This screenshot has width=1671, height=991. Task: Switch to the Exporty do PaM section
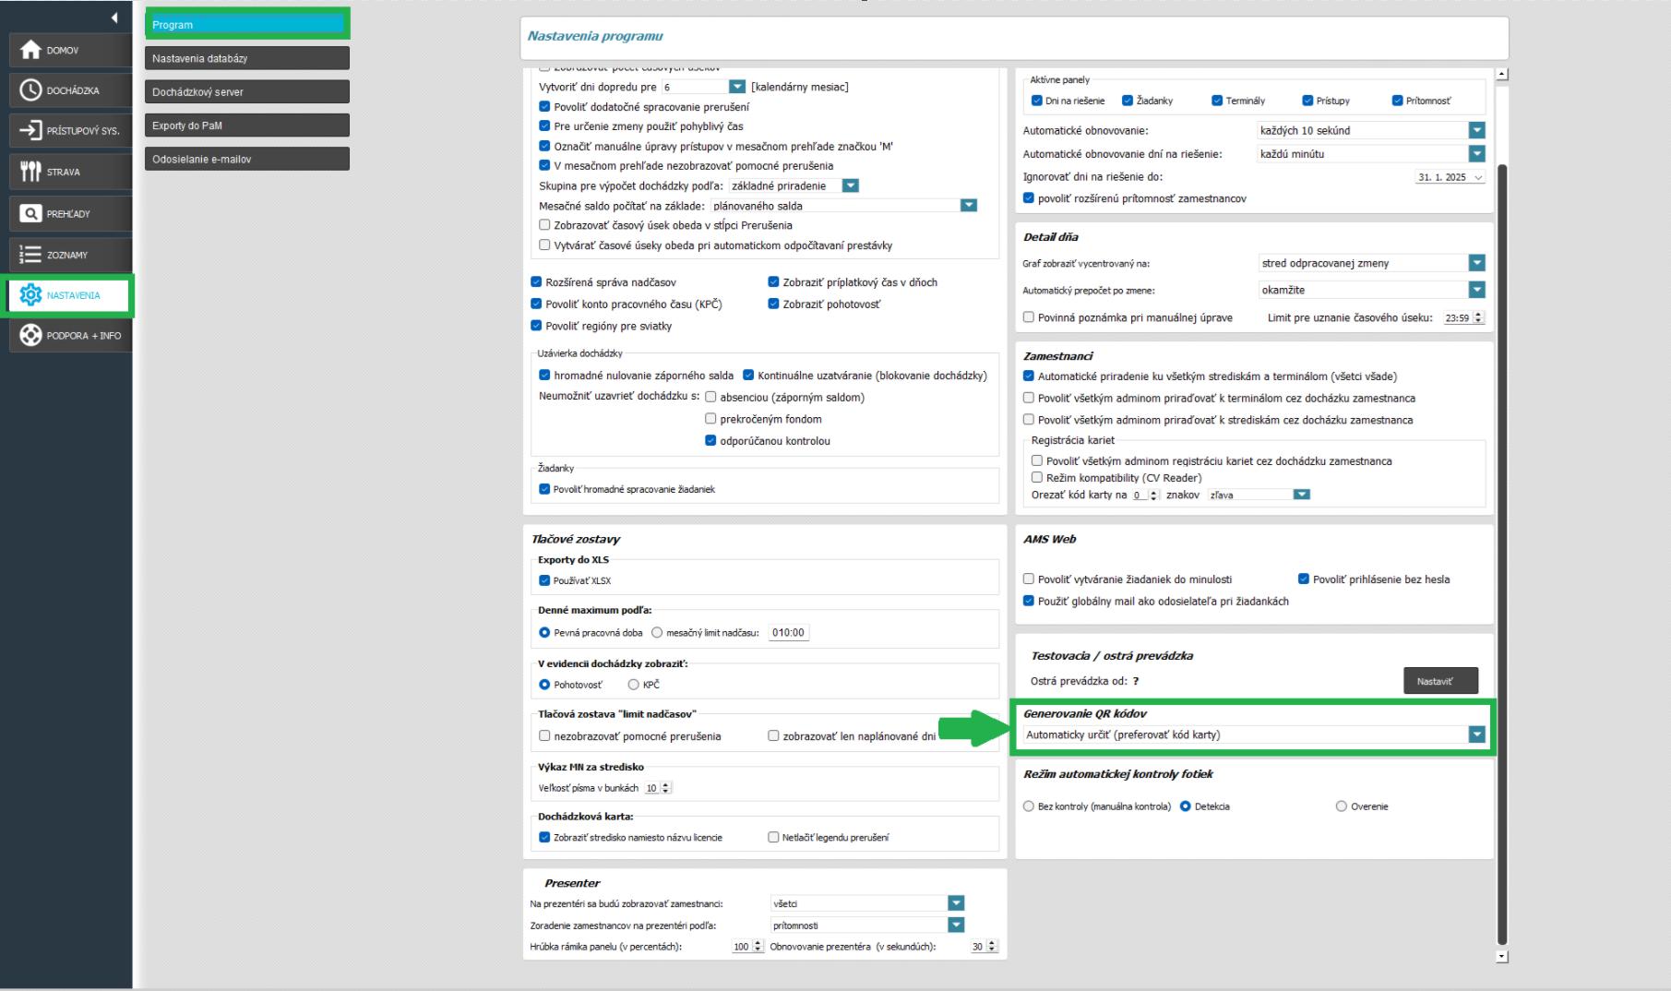point(246,125)
